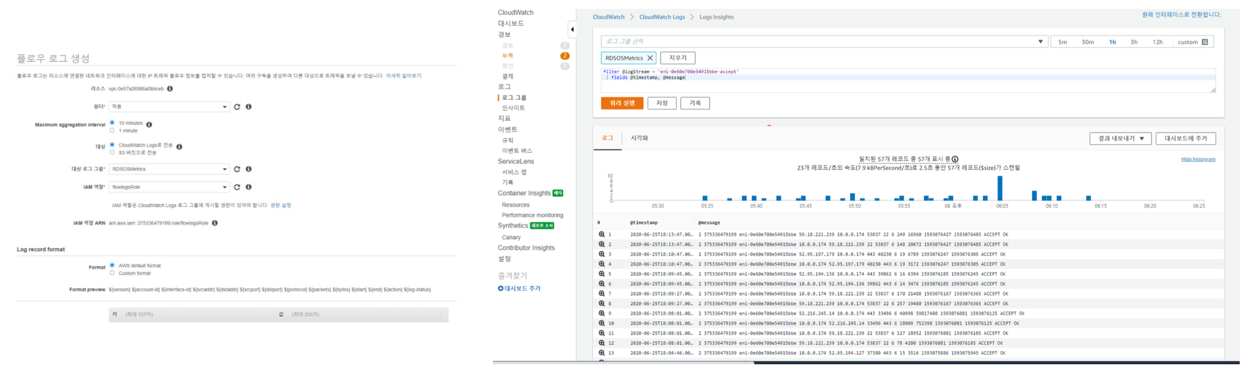Choose CloudWatch Logs로 전송 destination
The width and height of the screenshot is (1248, 372).
click(x=112, y=145)
